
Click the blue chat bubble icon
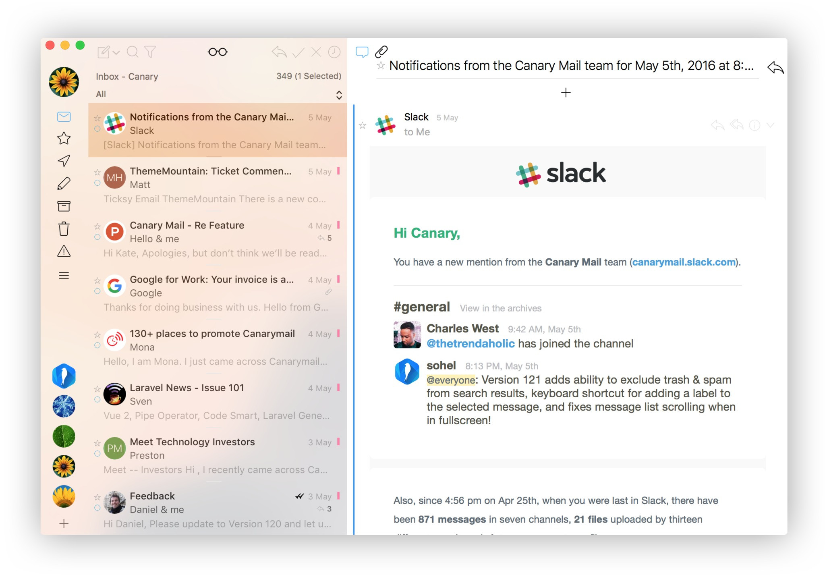(362, 52)
